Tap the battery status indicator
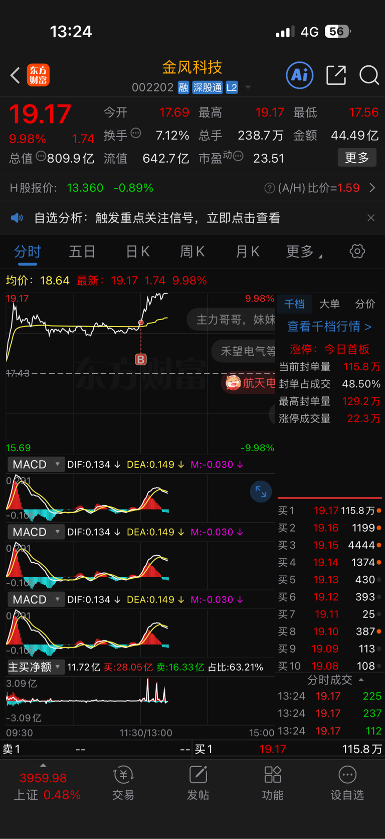 pyautogui.click(x=338, y=32)
